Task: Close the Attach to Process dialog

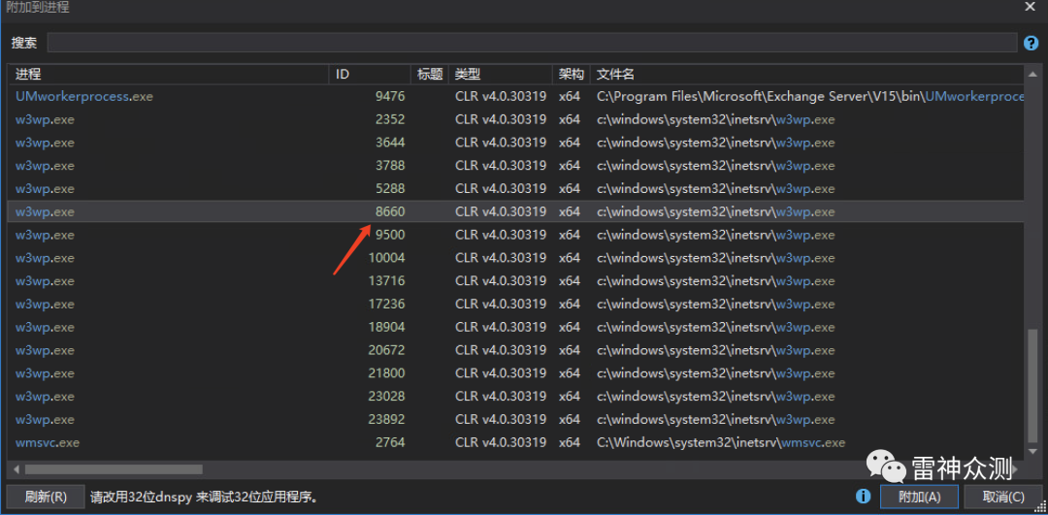Action: click(1030, 7)
